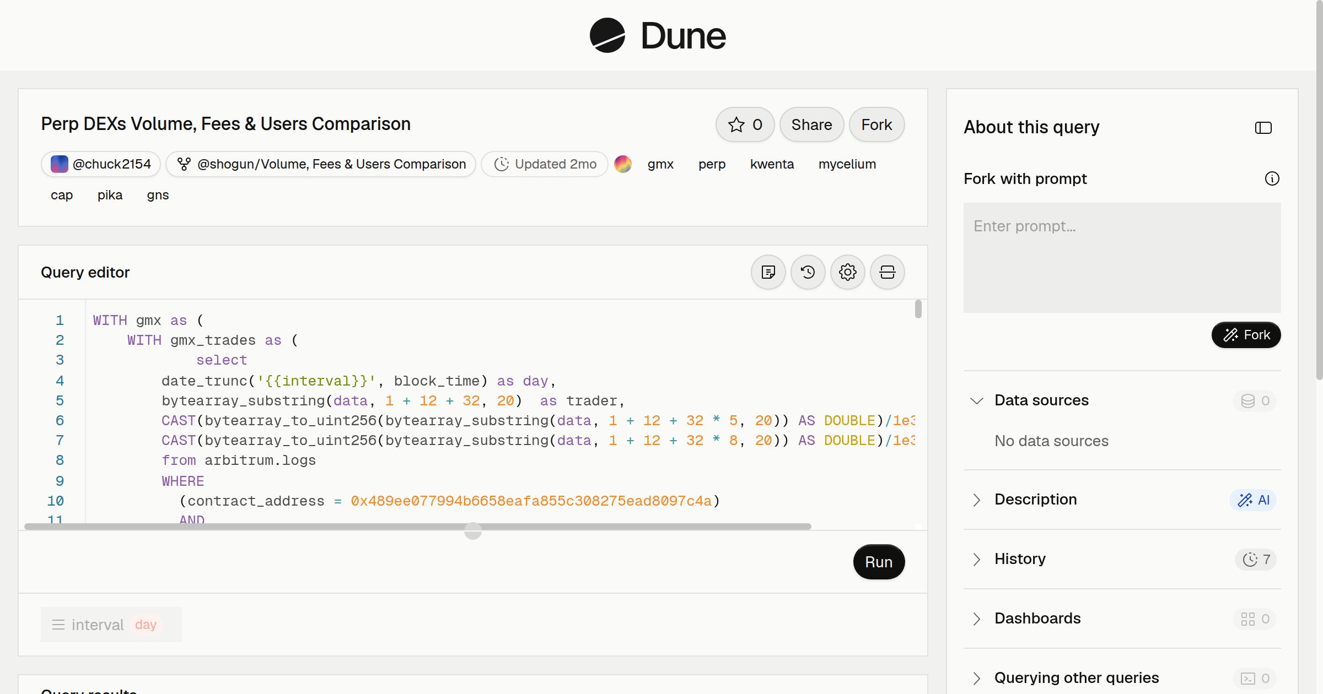Viewport: 1323px width, 694px height.
Task: Click Data sources count badge
Action: tap(1255, 400)
